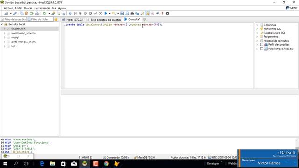Toggle the highlighted toolbar icon after pencil
Screen dimensions: 299x168
click(x=148, y=14)
